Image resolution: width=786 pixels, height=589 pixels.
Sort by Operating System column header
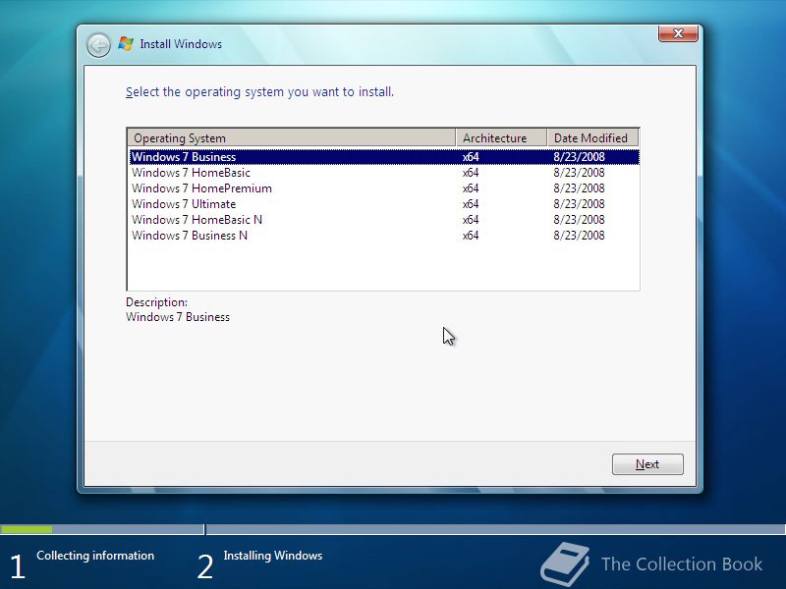click(x=291, y=137)
